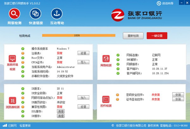This screenshot has width=190, height=129.
Task: Click the 14:19:52 system time value
Action: click(x=62, y=71)
